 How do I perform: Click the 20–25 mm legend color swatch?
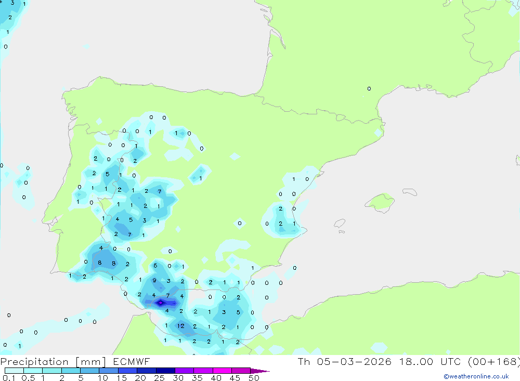(x=147, y=371)
